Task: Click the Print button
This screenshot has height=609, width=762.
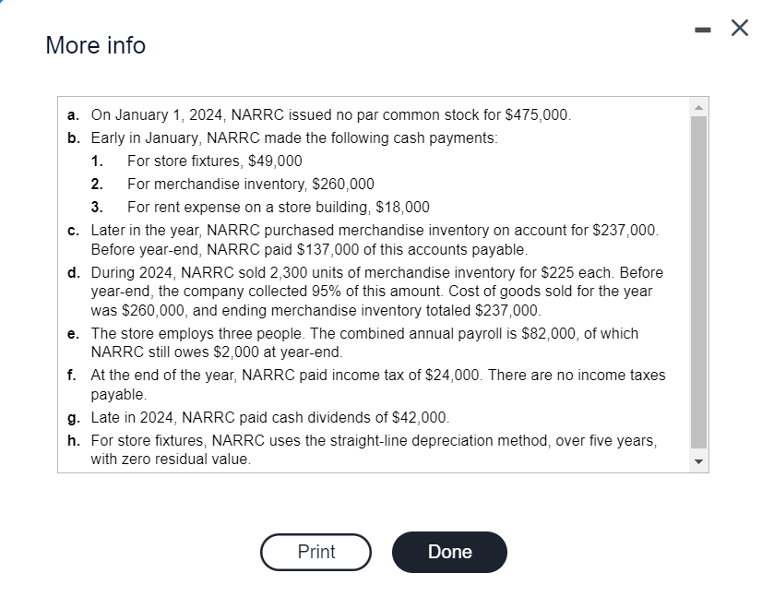Action: click(316, 552)
